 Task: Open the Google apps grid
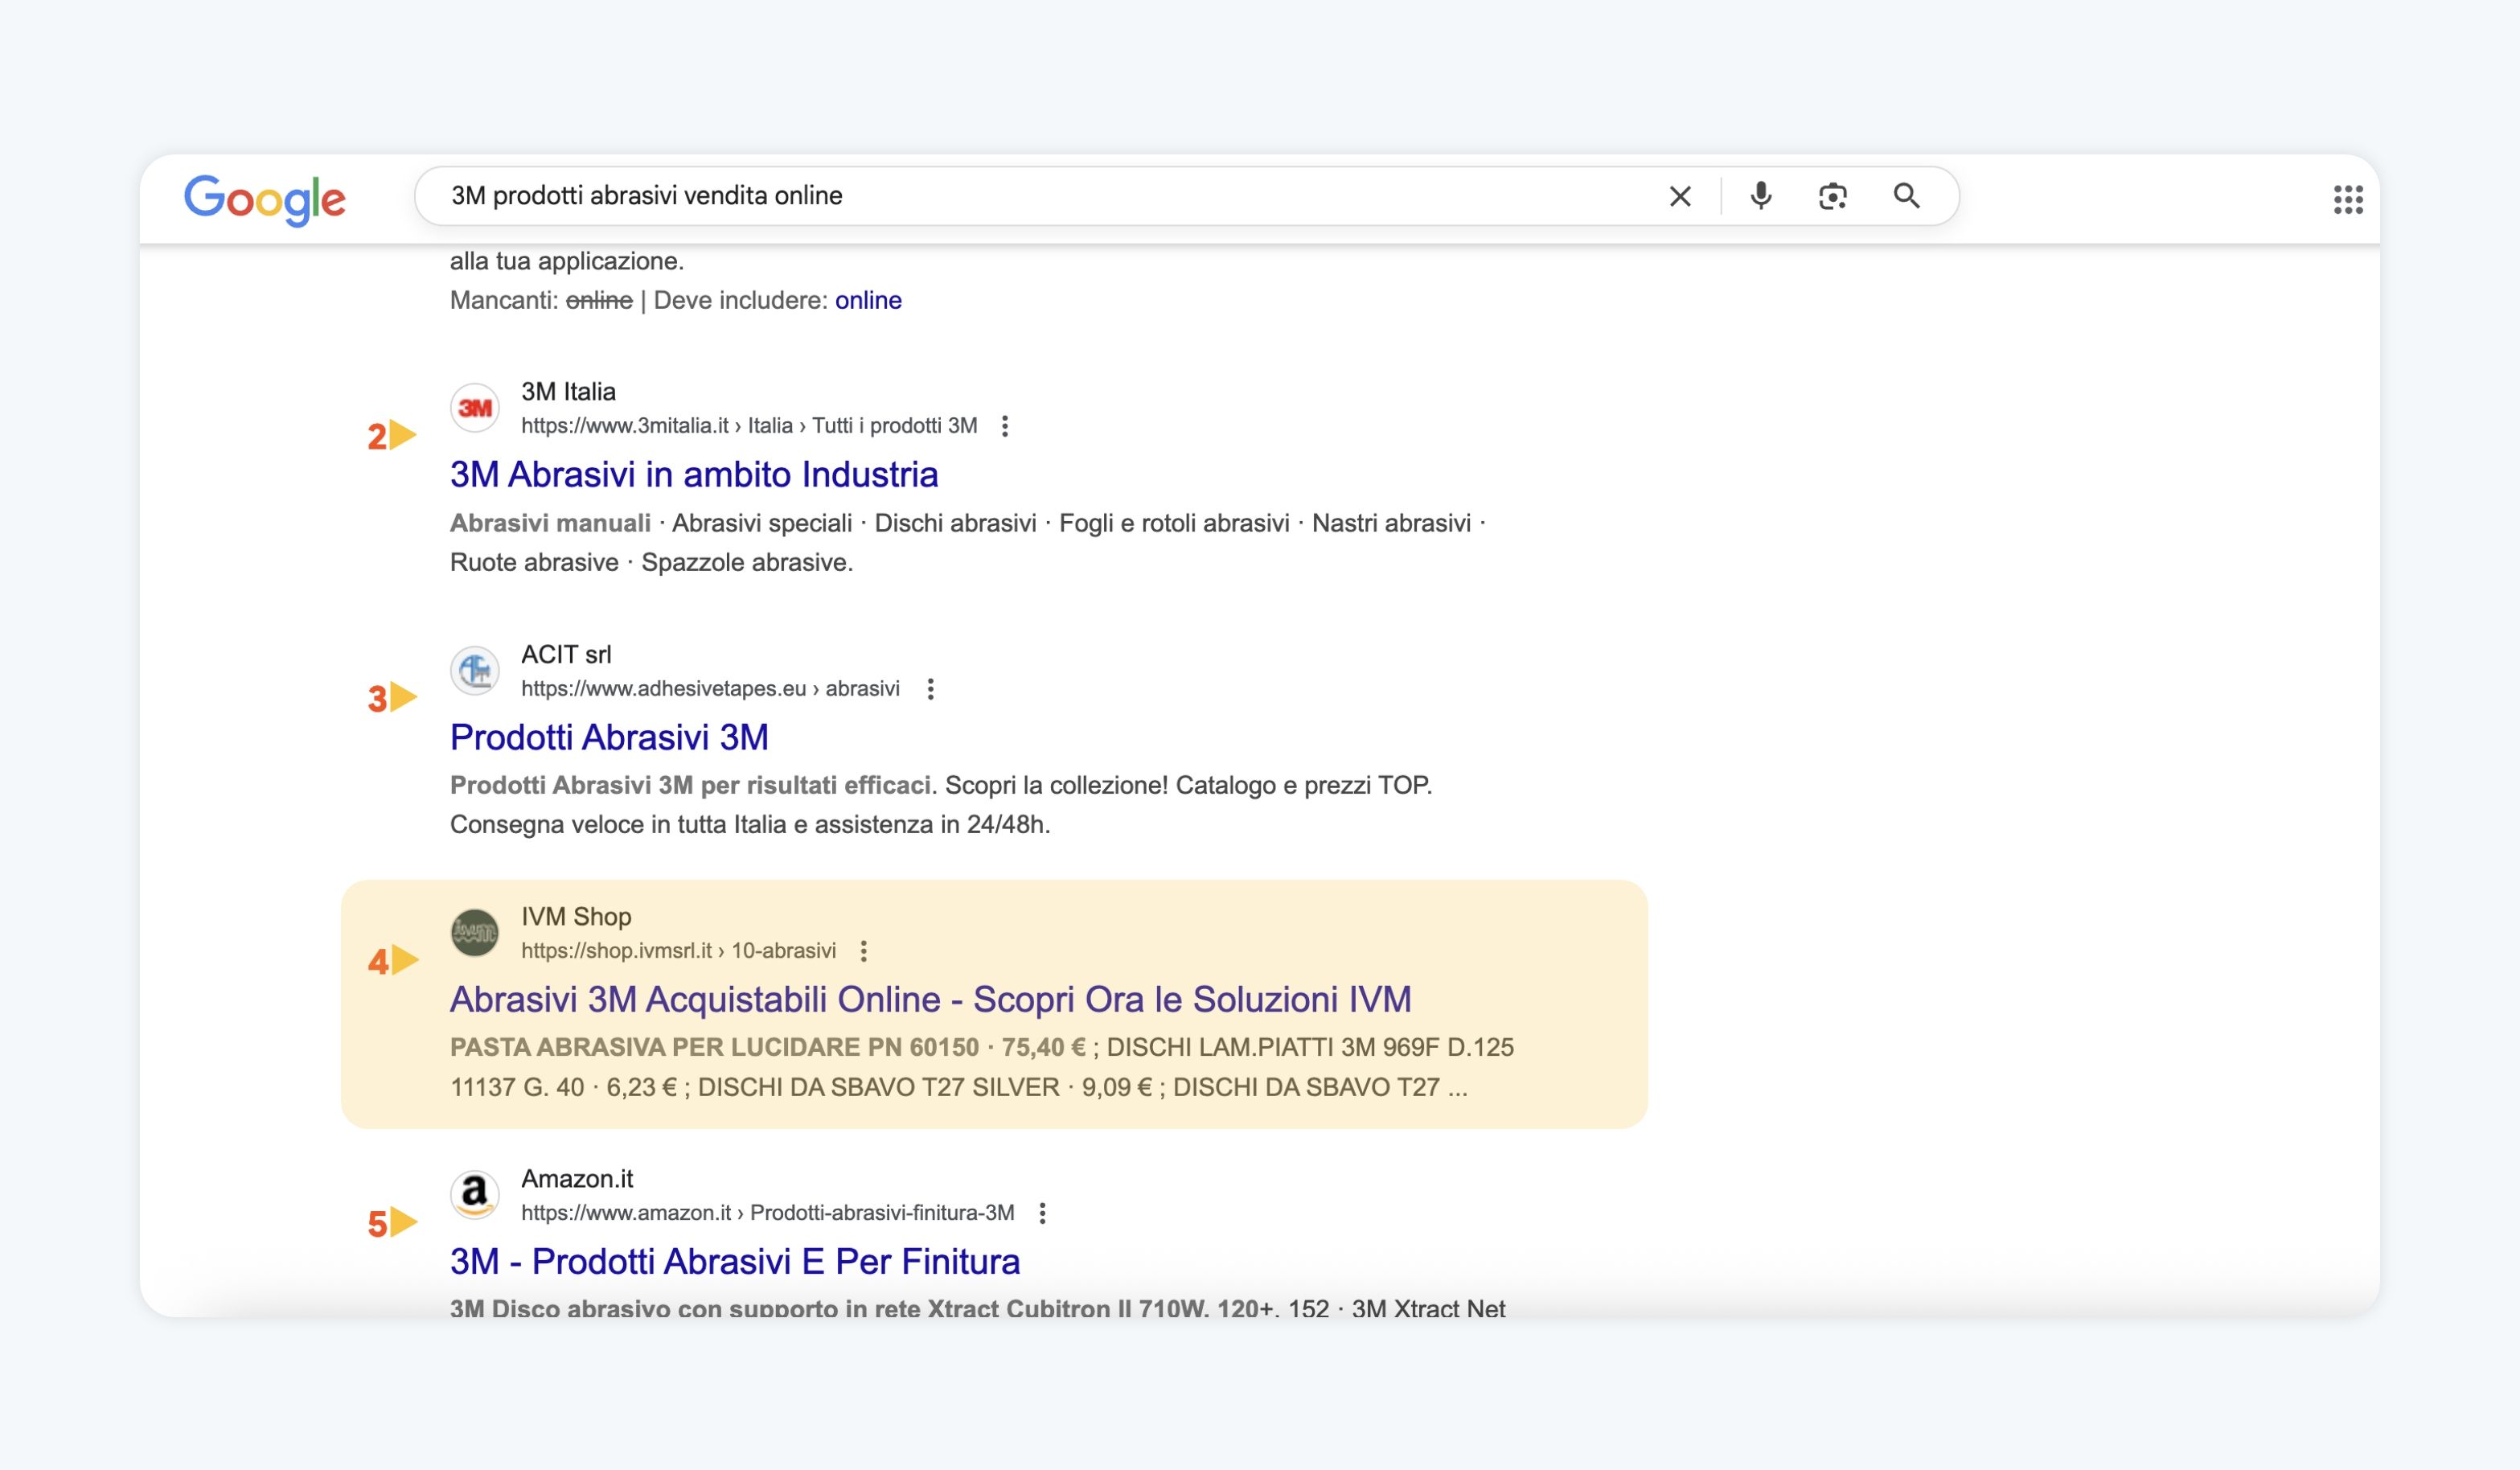point(2347,199)
